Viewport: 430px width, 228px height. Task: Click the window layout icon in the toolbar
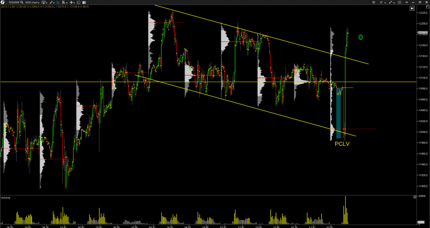click(78, 3)
